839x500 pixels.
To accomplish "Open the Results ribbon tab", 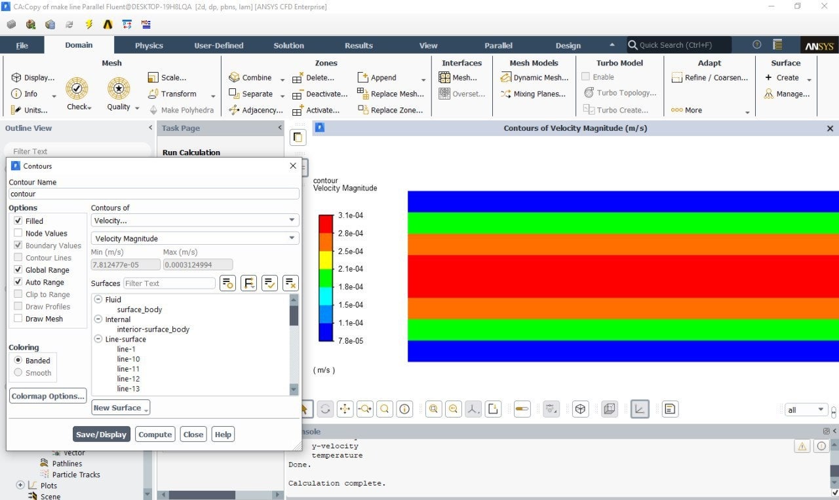I will [x=359, y=45].
